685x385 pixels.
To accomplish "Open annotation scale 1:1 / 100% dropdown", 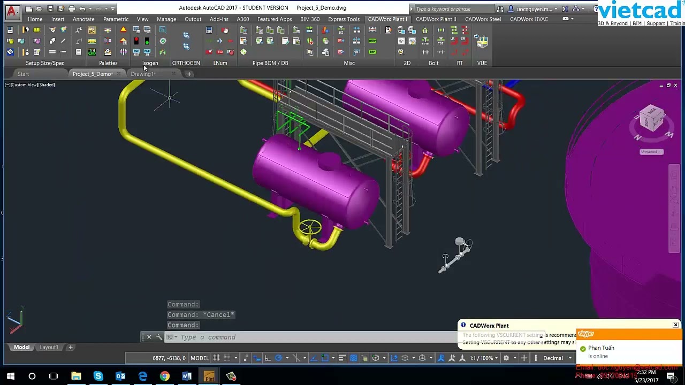I will (484, 358).
